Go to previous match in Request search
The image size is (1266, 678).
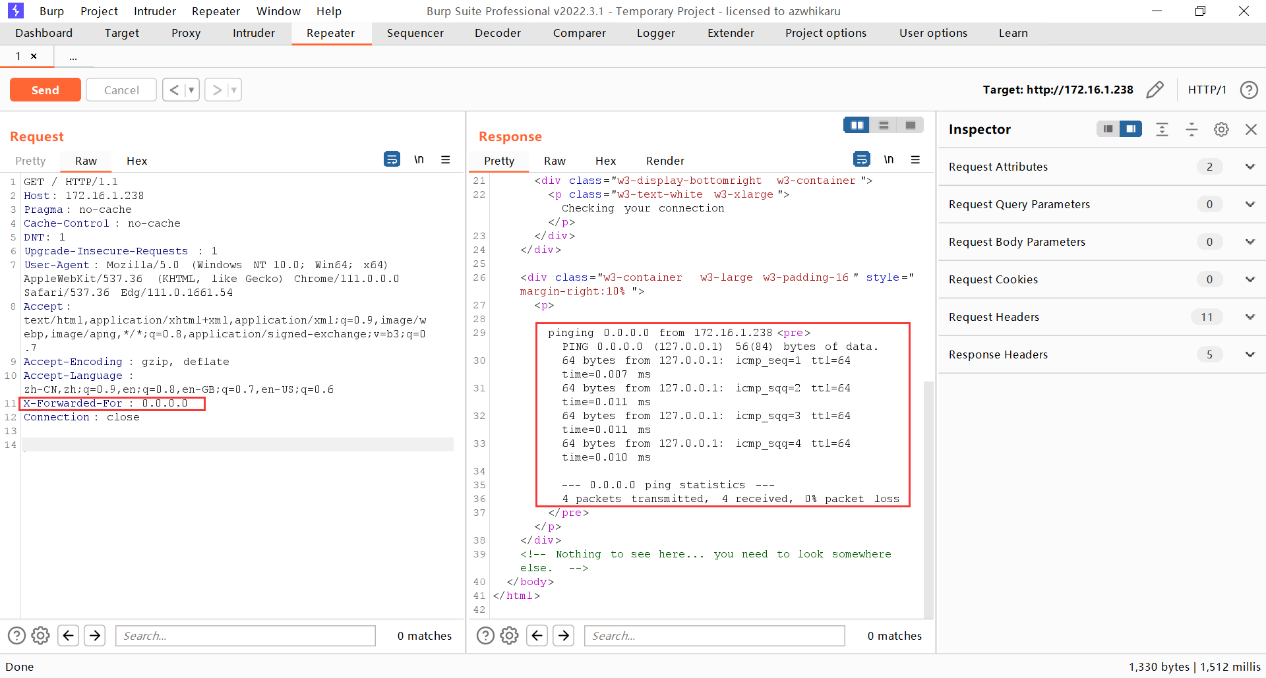(x=69, y=635)
